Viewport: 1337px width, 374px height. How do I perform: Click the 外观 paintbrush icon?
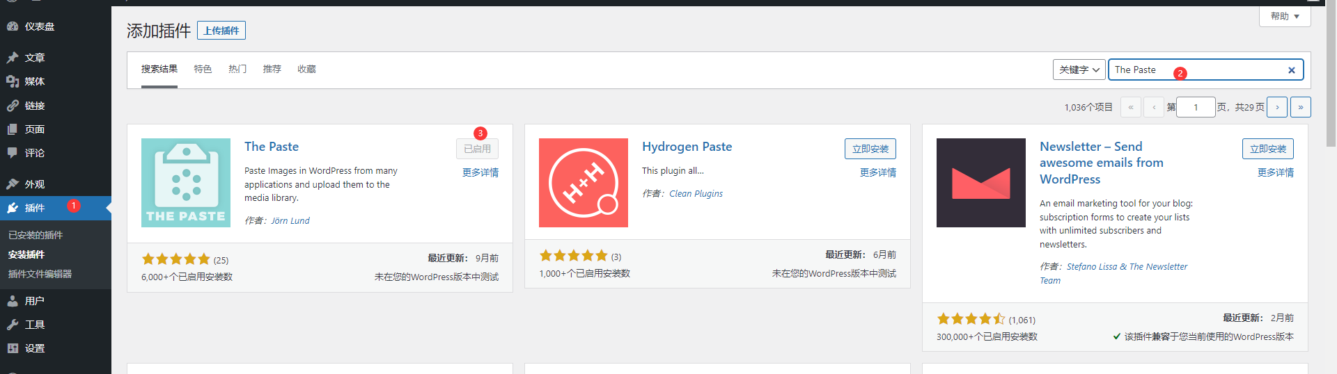tap(13, 184)
